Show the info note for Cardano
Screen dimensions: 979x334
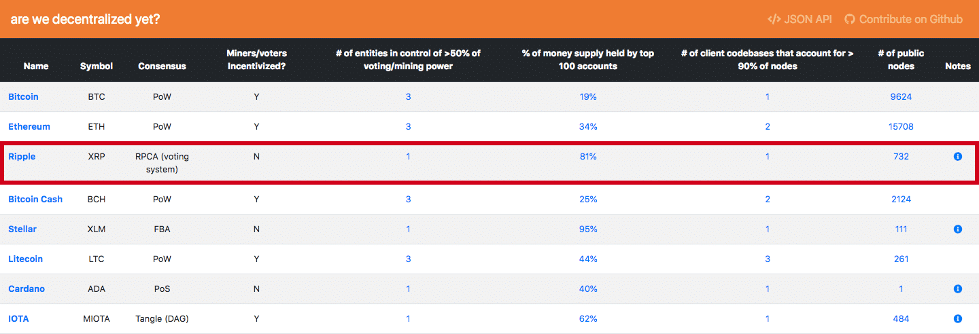[x=958, y=289]
